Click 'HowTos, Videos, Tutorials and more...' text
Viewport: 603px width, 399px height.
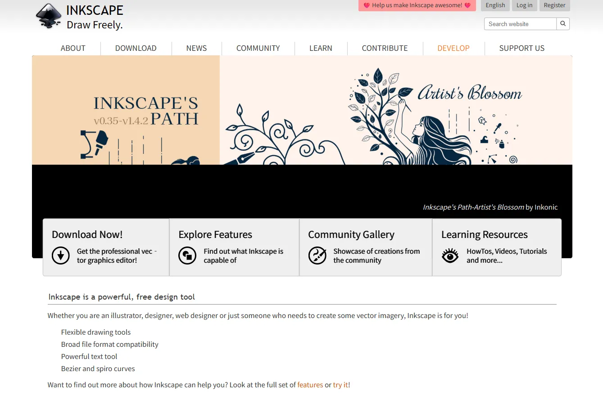[507, 256]
